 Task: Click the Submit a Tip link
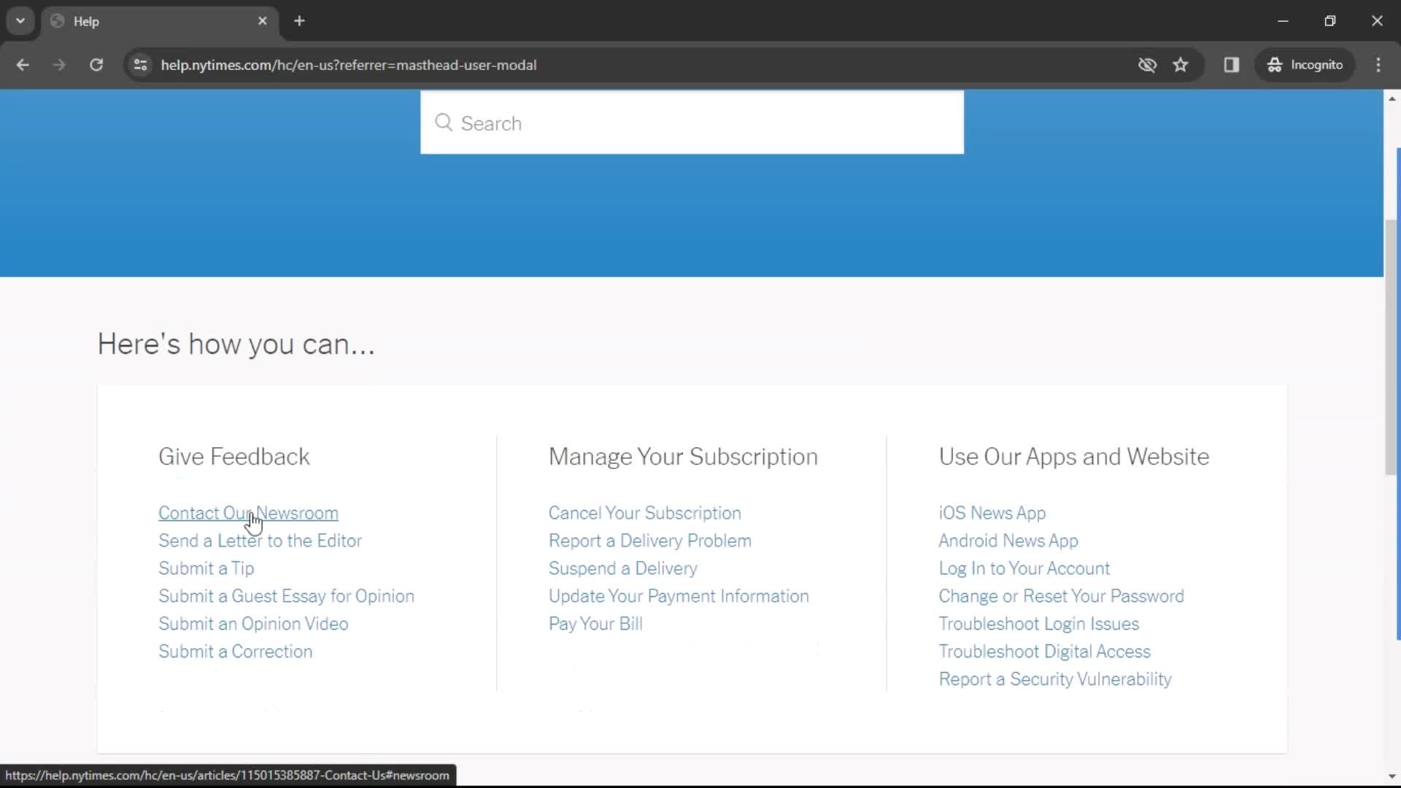[x=206, y=568]
